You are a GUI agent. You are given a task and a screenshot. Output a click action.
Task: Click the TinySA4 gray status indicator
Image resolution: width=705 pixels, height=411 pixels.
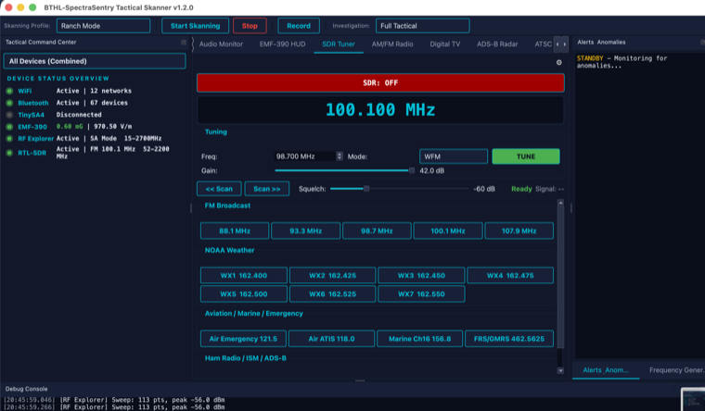[x=9, y=115]
